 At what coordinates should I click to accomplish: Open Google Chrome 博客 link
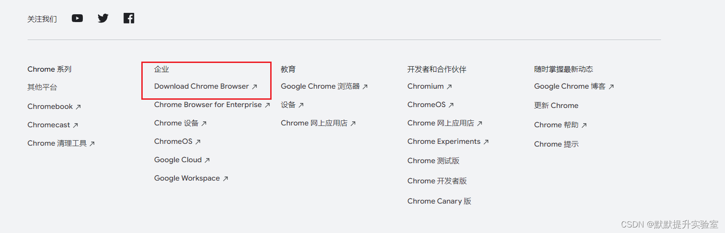point(574,86)
